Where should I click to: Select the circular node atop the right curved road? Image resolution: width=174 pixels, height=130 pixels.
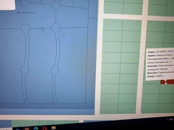coord(56,27)
